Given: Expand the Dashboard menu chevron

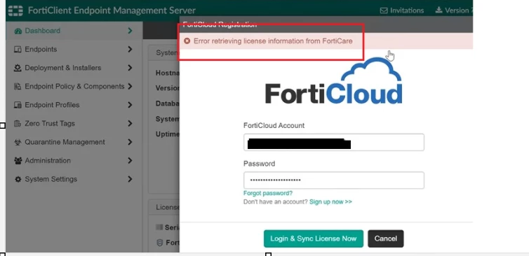Looking at the screenshot, I should point(130,31).
